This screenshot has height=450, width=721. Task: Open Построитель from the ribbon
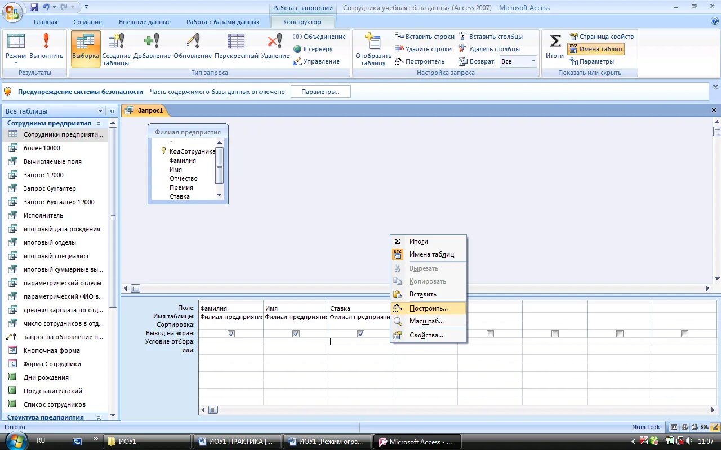[x=420, y=61]
